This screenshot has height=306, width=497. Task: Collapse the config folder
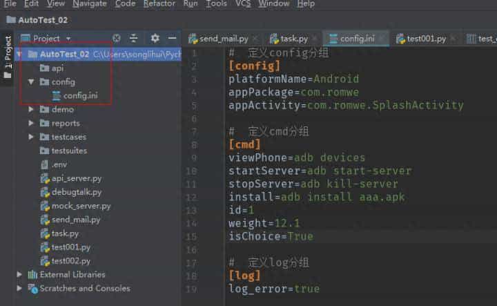click(x=32, y=82)
